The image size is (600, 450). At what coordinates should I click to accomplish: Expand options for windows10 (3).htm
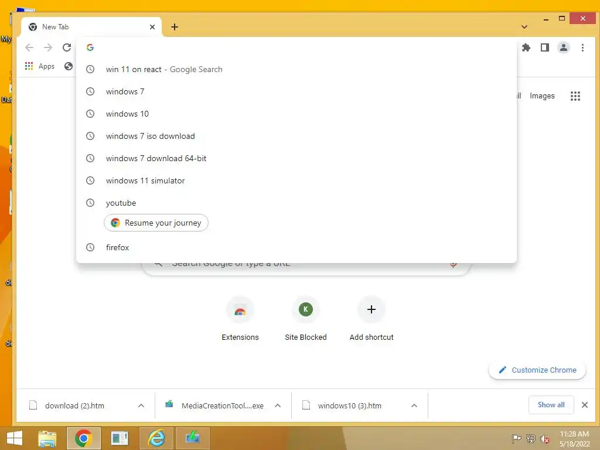(414, 405)
